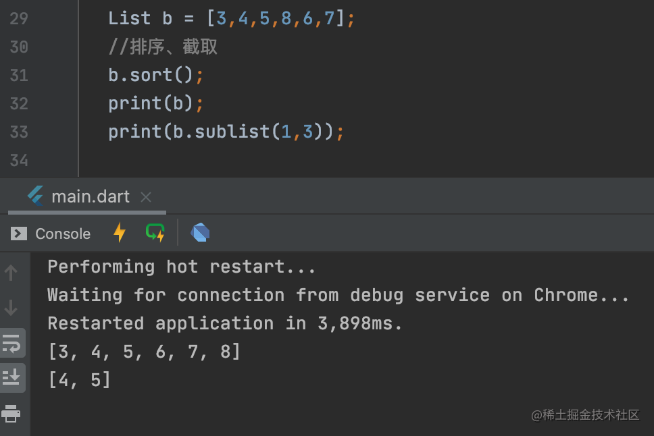
Task: Open Dart DevTools with the blue Dart icon
Action: click(199, 233)
